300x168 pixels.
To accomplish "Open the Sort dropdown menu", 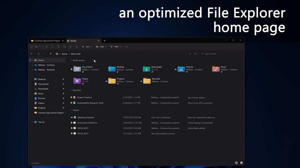I will pyautogui.click(x=87, y=47).
